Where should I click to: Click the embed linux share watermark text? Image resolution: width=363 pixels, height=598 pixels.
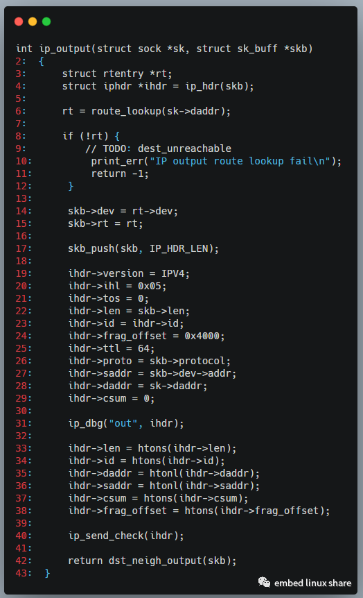(312, 583)
